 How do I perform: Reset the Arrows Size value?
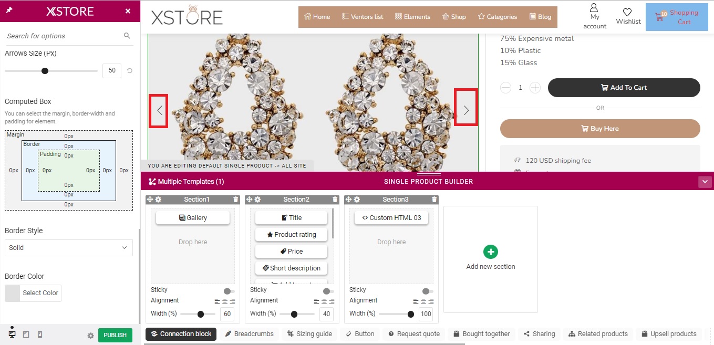point(130,71)
